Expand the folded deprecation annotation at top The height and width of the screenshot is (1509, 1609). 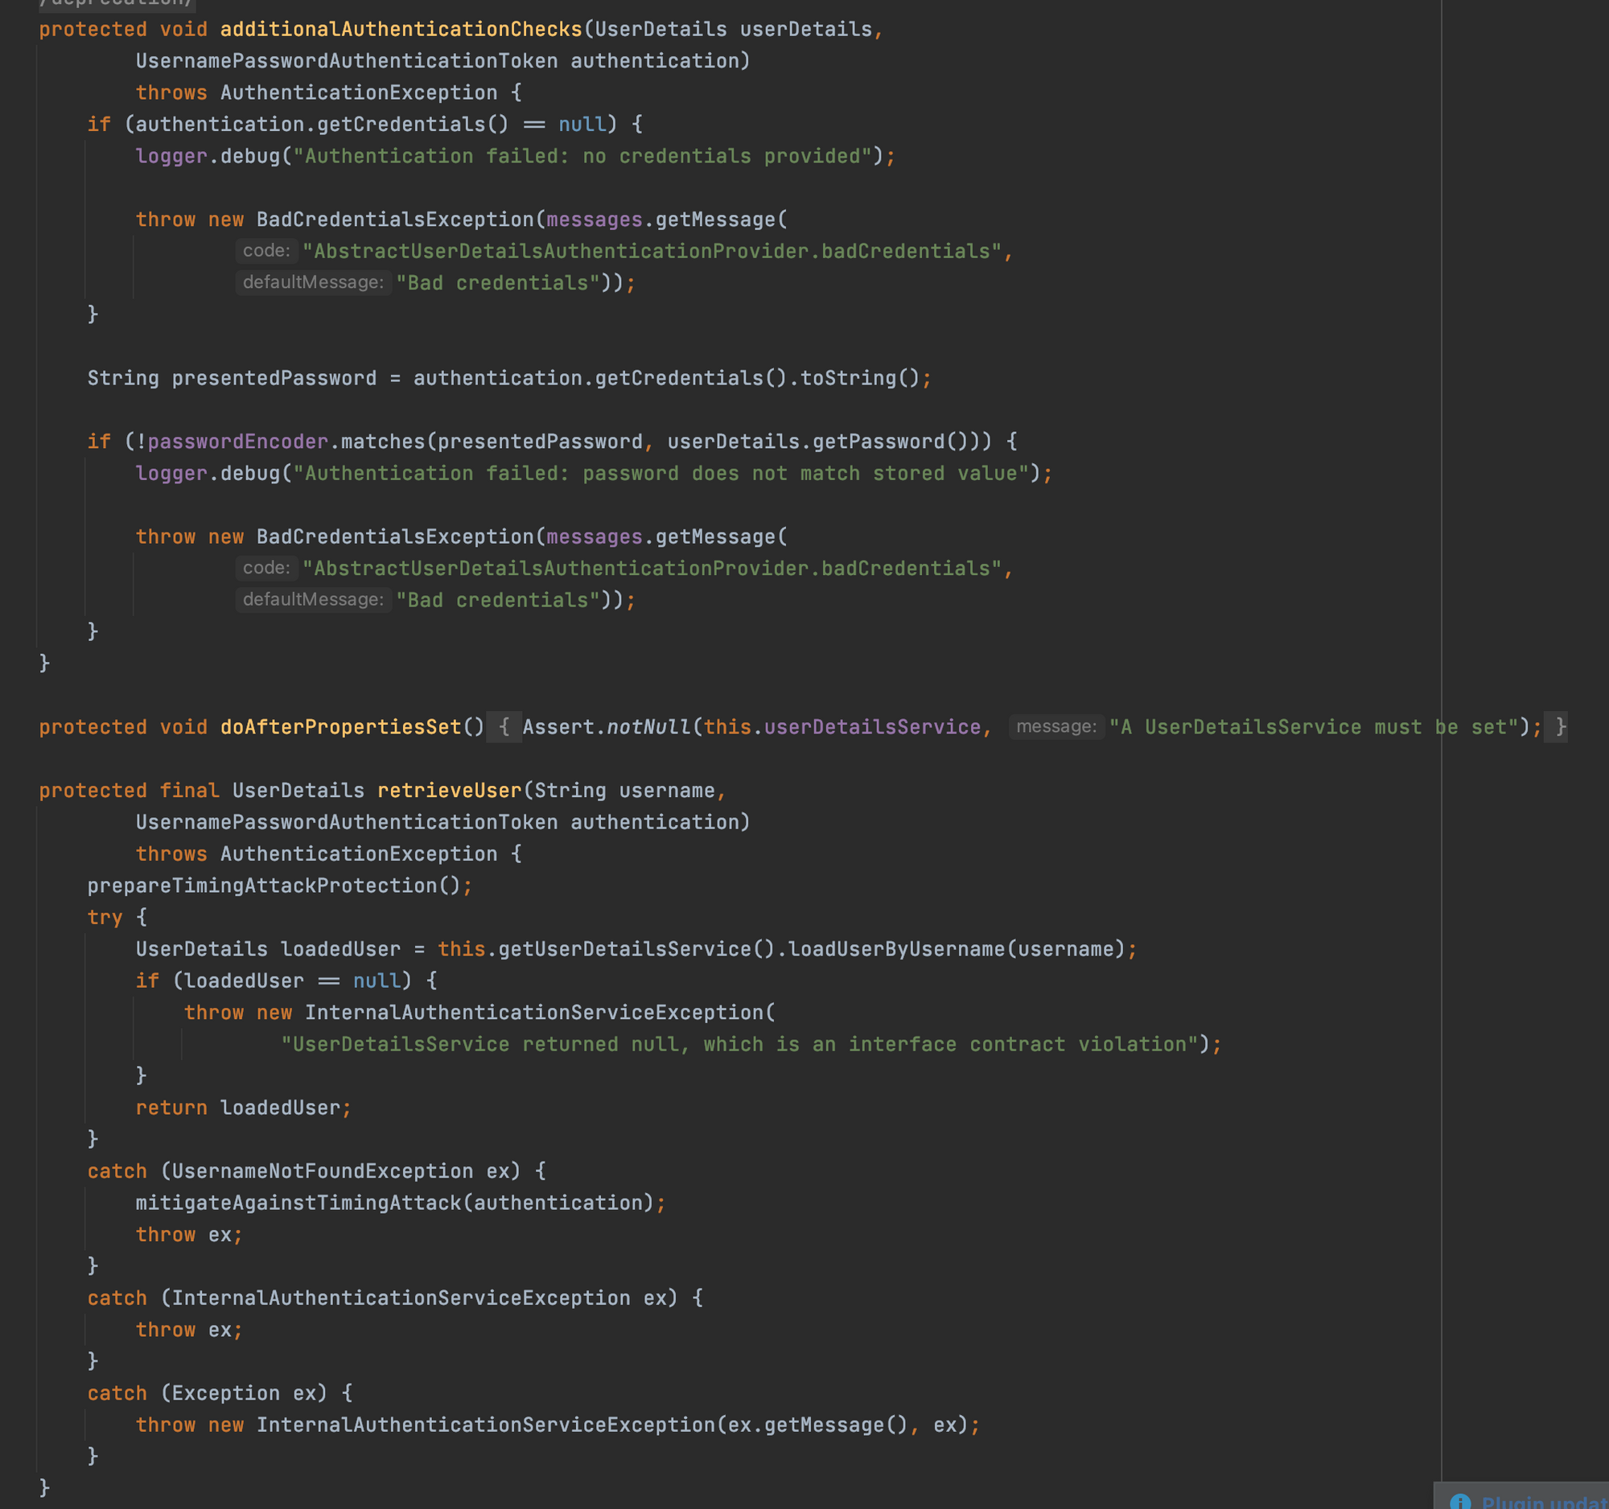pos(116,3)
